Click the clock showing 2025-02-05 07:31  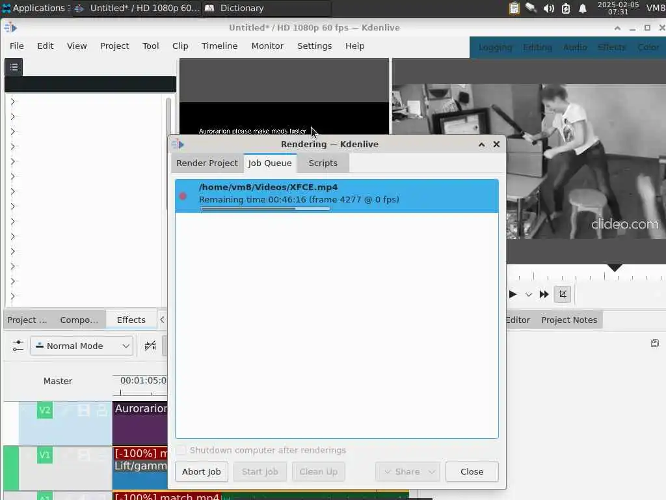[618, 8]
